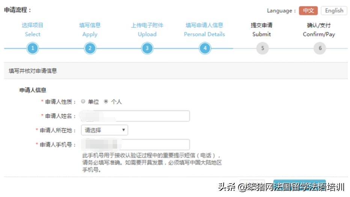350x197 pixels.
Task: Click the step 3 numbered circle
Action: pyautogui.click(x=147, y=48)
